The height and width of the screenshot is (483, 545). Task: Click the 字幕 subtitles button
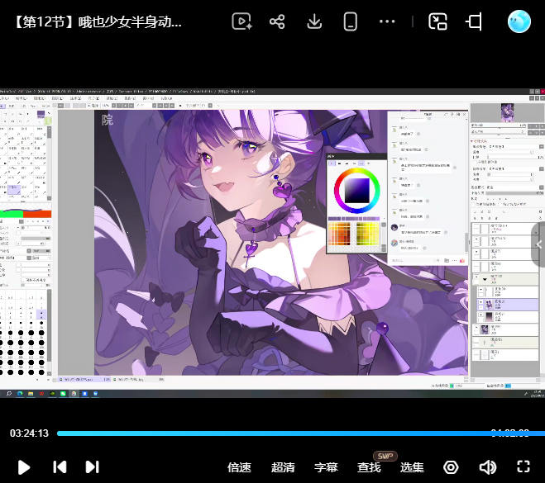(x=326, y=467)
